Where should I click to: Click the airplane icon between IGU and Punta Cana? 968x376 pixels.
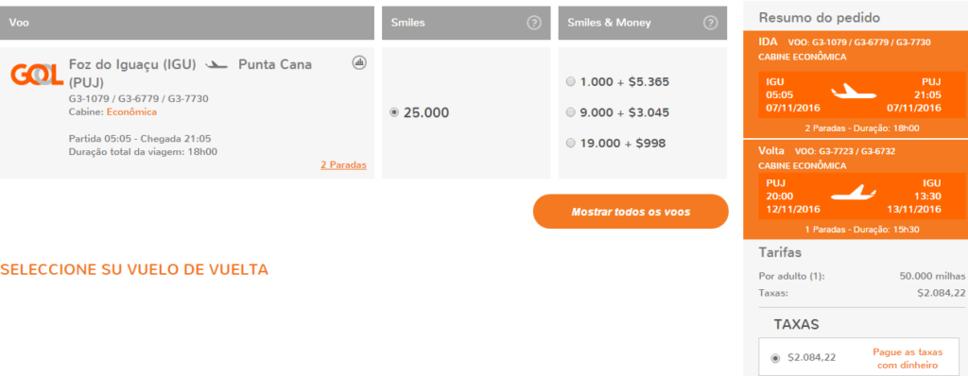tap(216, 65)
